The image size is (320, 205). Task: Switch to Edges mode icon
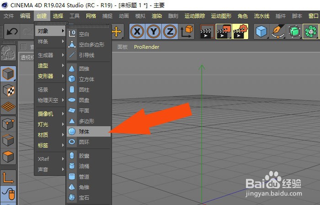8,140
